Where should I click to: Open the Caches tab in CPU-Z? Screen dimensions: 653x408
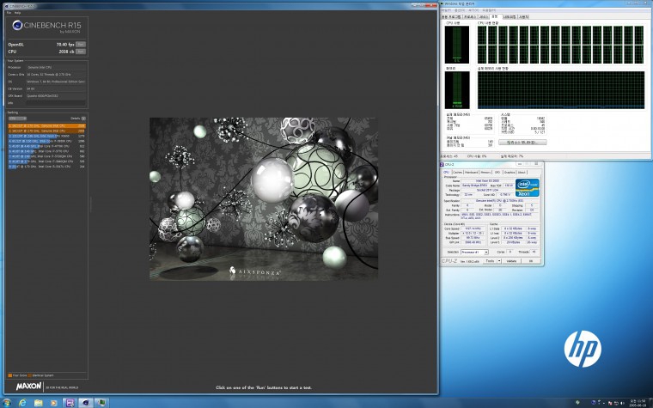(x=458, y=173)
